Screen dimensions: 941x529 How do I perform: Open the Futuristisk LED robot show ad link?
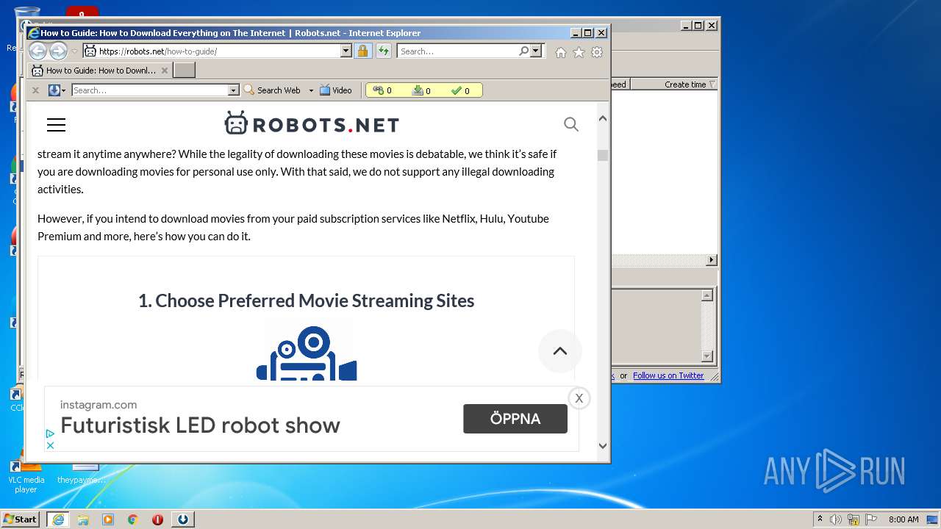point(200,425)
